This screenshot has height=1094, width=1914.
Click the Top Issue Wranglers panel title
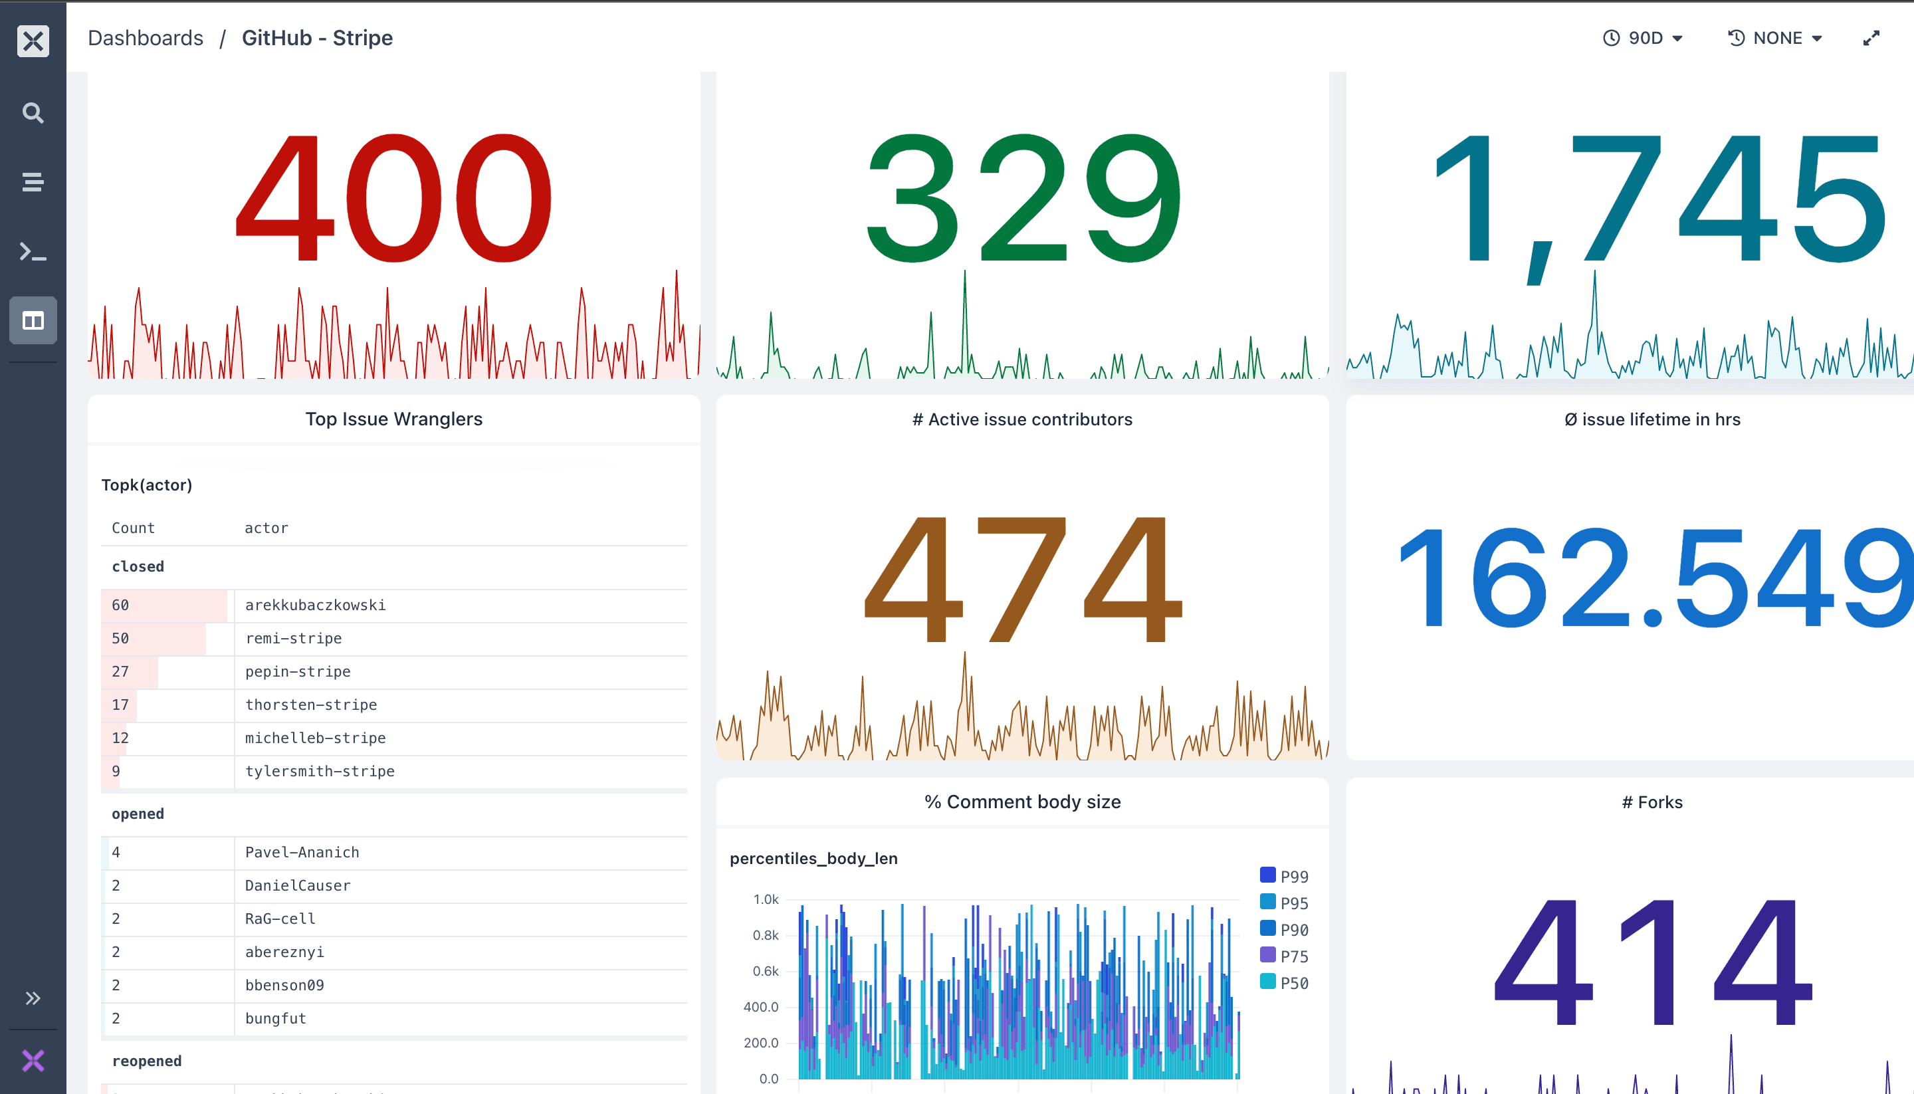point(393,419)
